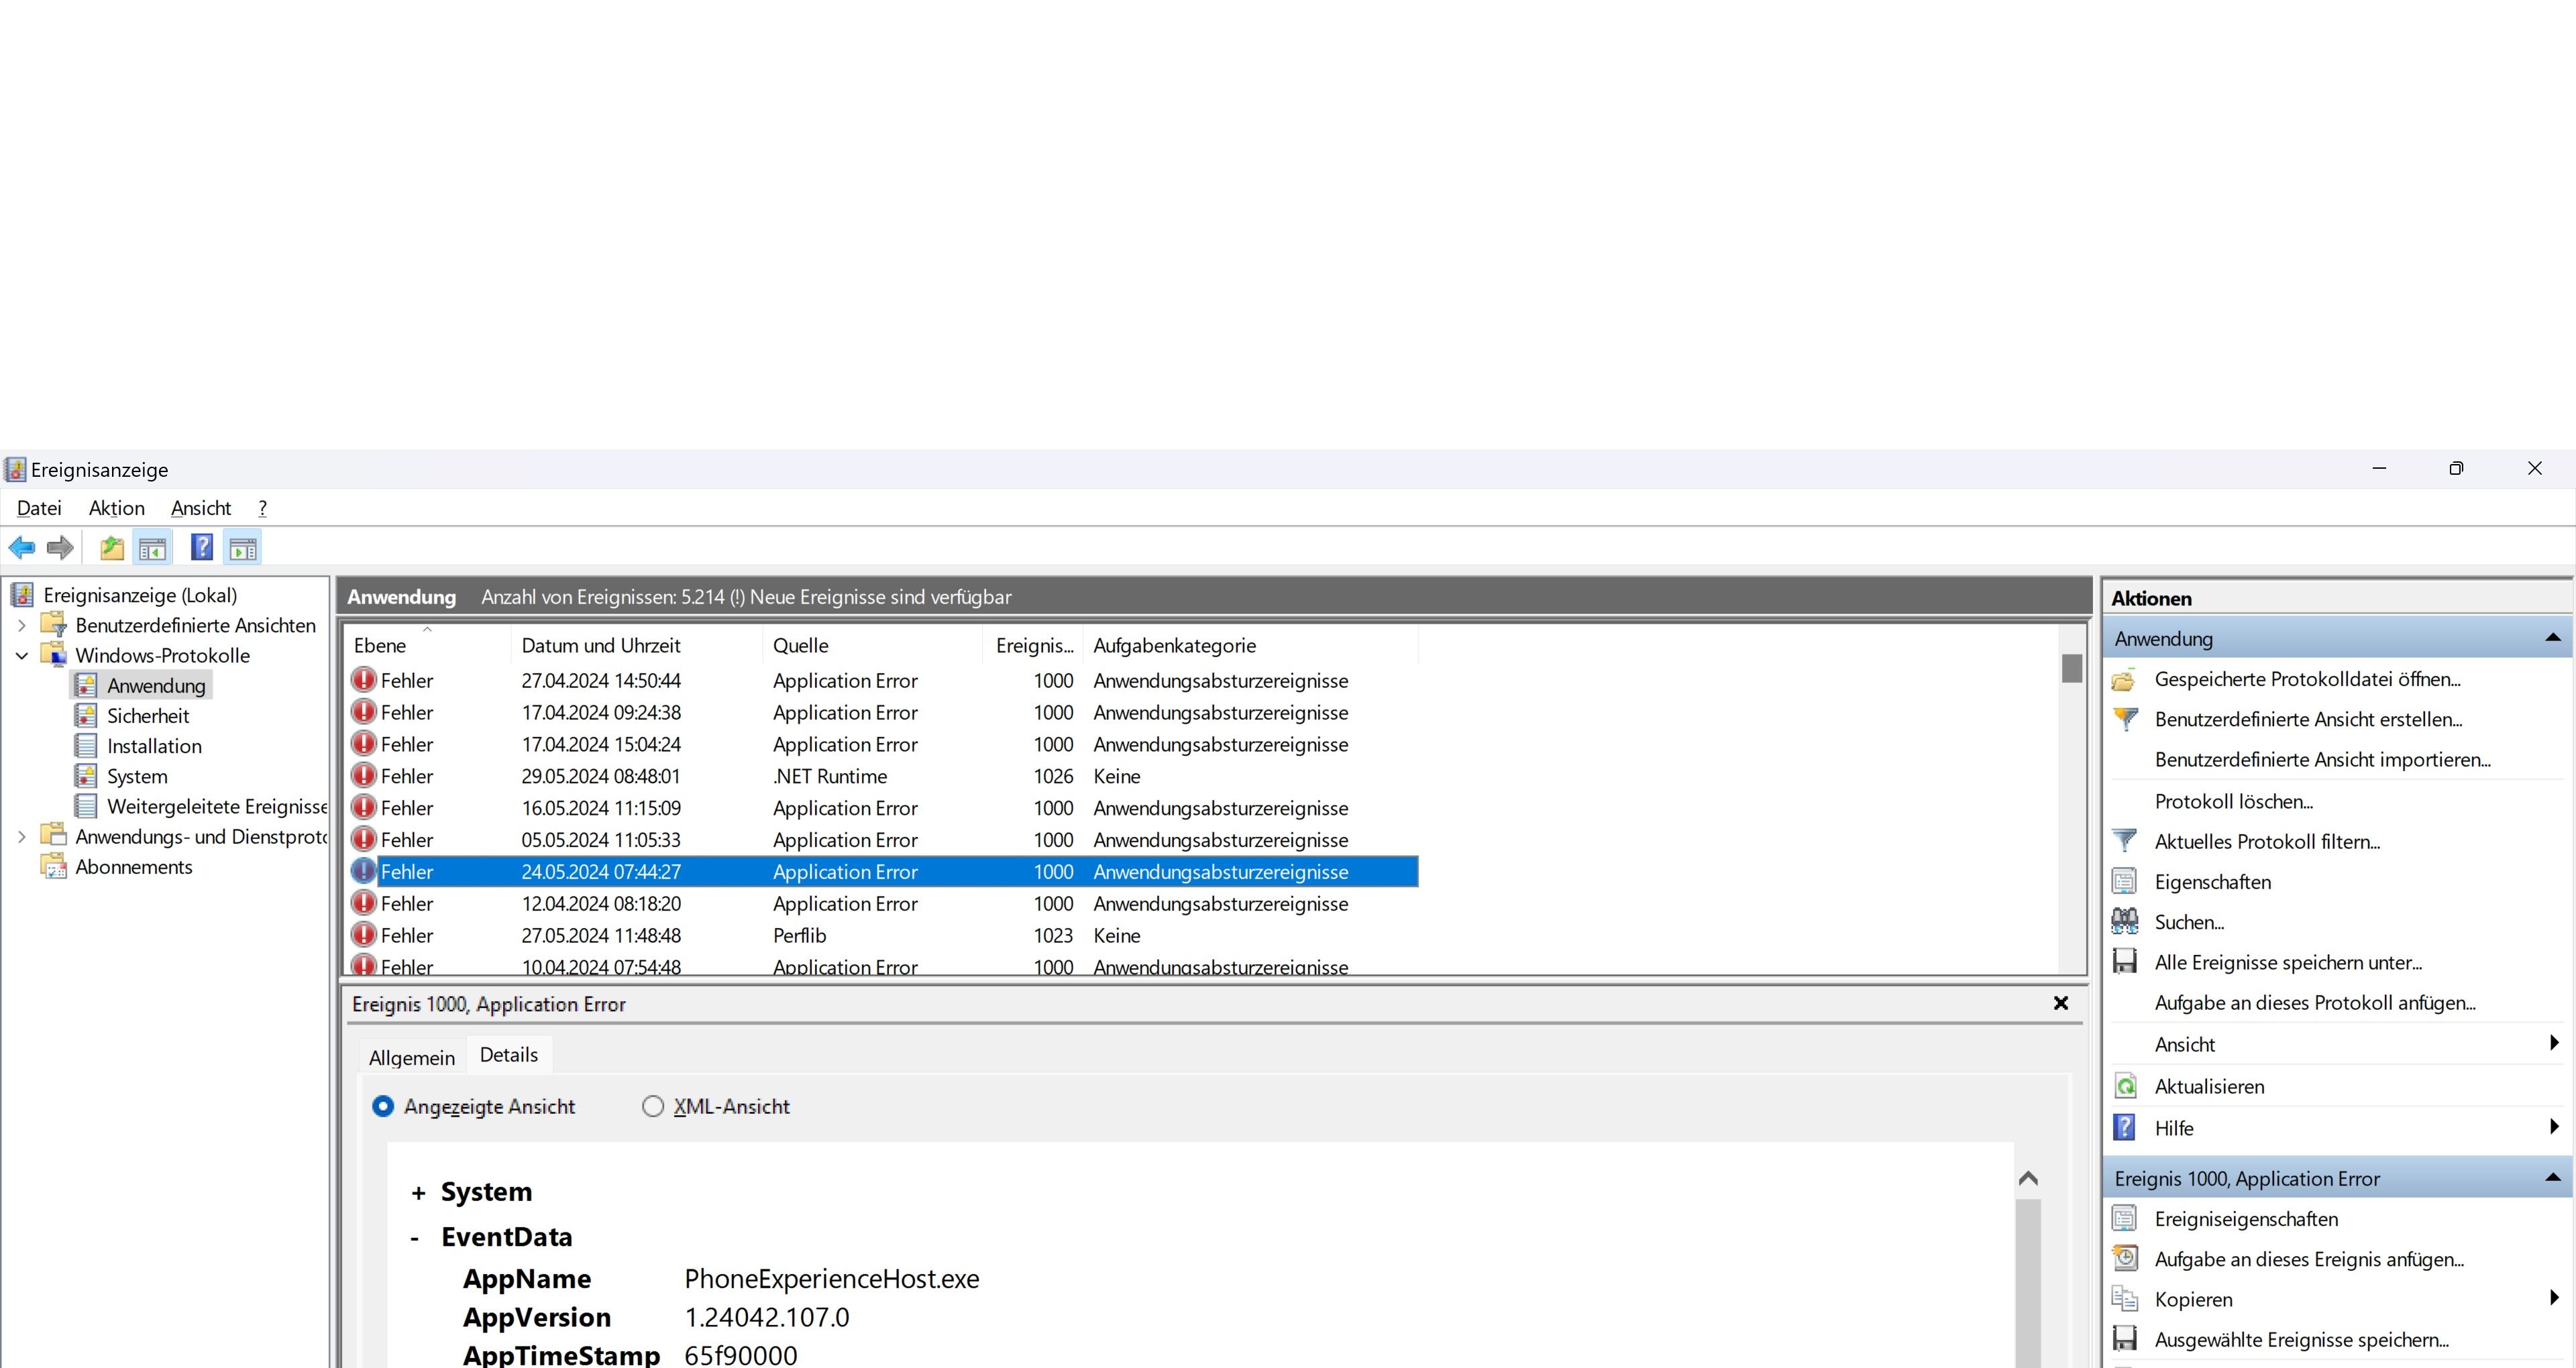The width and height of the screenshot is (2576, 1368).
Task: Click the blue question-mark help icon in the toolbar
Action: point(201,547)
